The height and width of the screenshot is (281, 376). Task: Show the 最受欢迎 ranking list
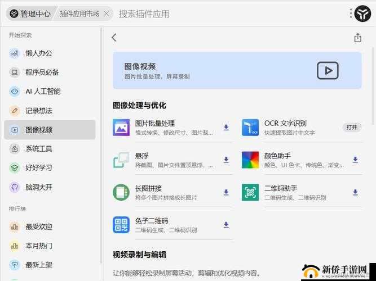50,226
